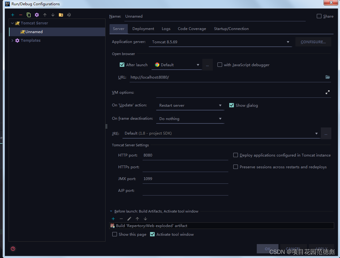Enable with JavaScript debugger
340x258 pixels.
[220, 65]
